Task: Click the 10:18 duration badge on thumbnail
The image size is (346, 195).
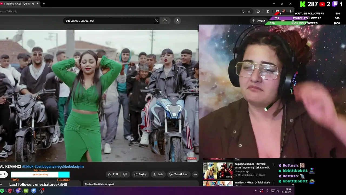Action: click(x=229, y=177)
